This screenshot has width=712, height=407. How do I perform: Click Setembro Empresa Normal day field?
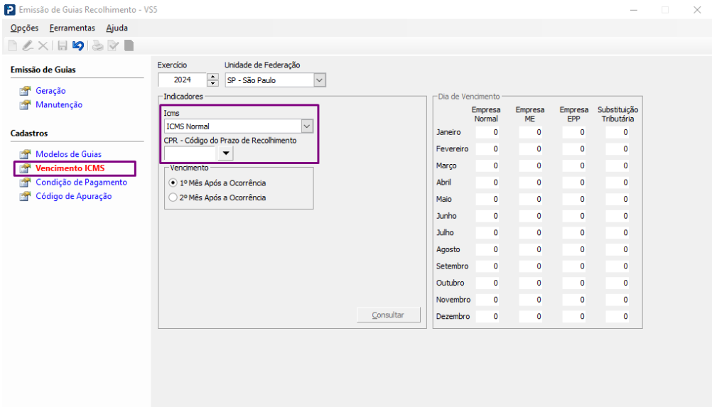coord(487,266)
